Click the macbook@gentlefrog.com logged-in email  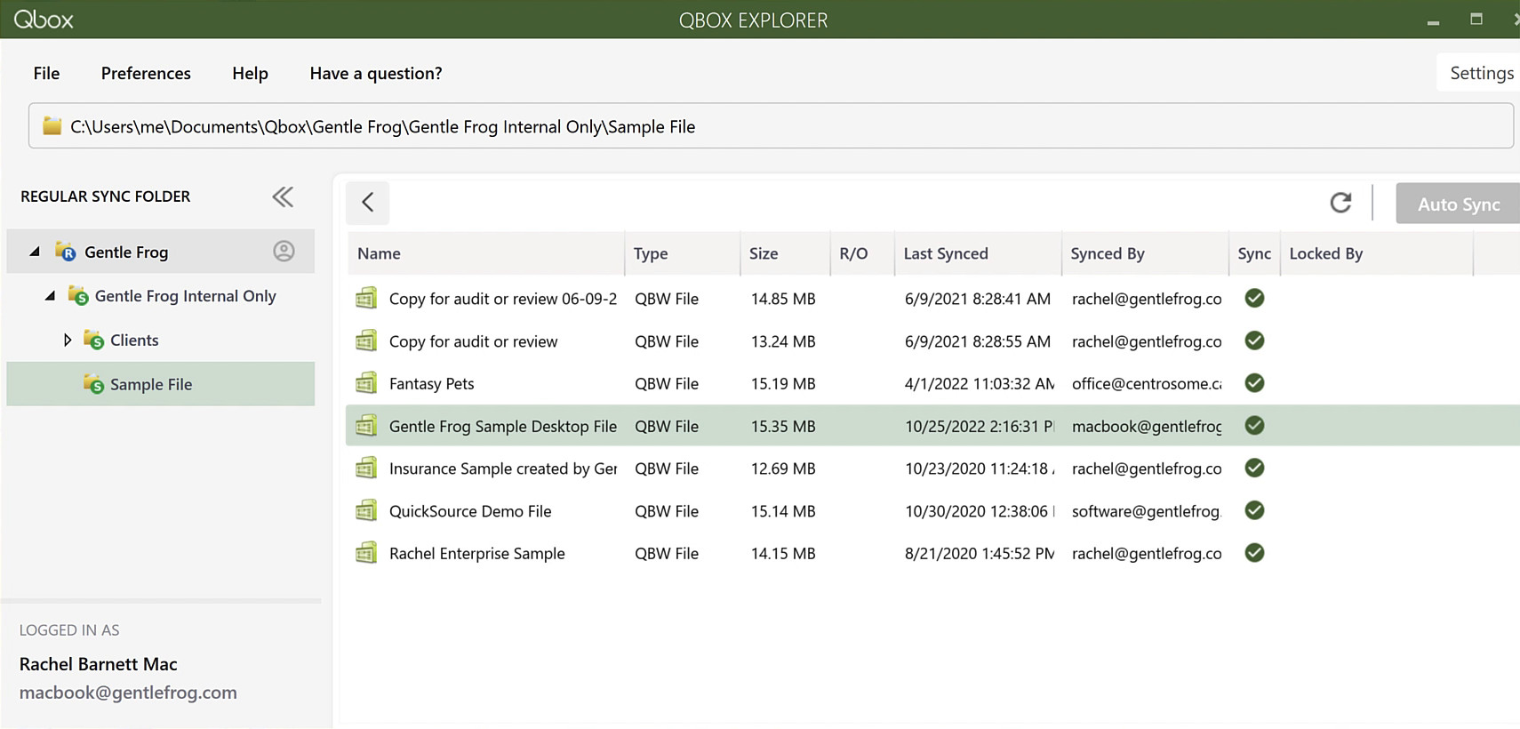128,693
